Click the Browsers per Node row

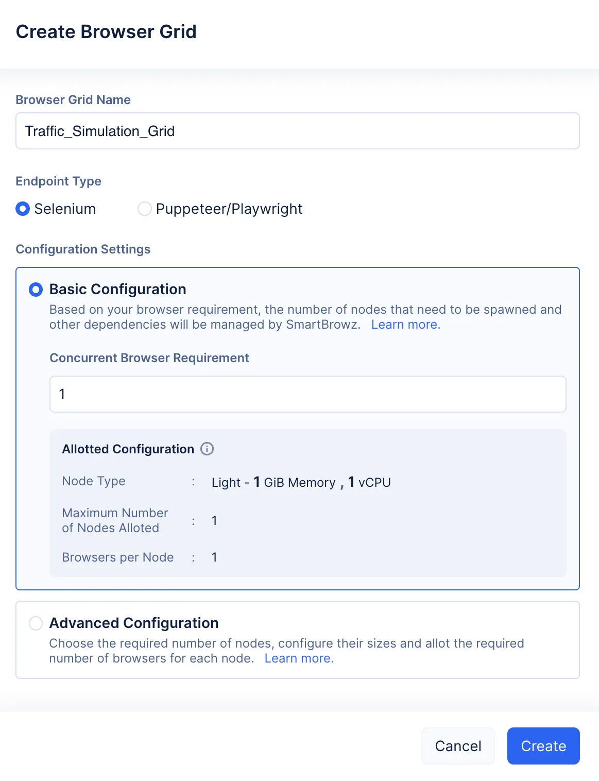pos(117,557)
